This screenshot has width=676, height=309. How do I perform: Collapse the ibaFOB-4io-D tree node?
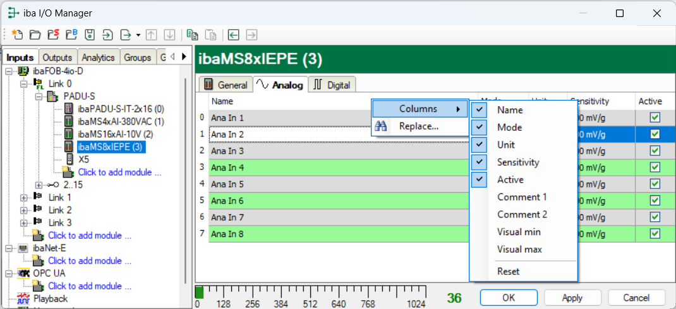[x=9, y=71]
